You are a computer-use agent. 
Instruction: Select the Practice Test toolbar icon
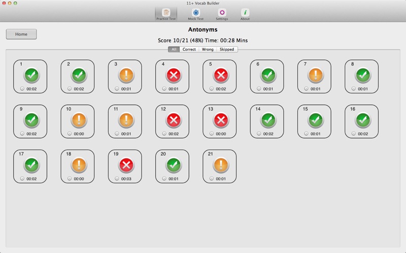click(x=166, y=12)
